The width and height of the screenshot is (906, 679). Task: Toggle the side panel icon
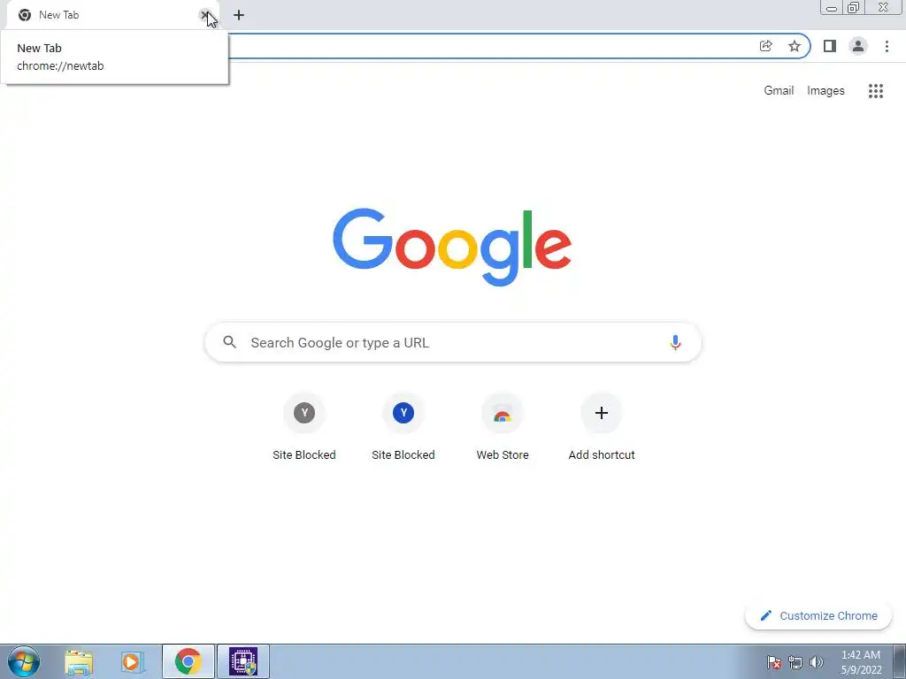[x=830, y=46]
